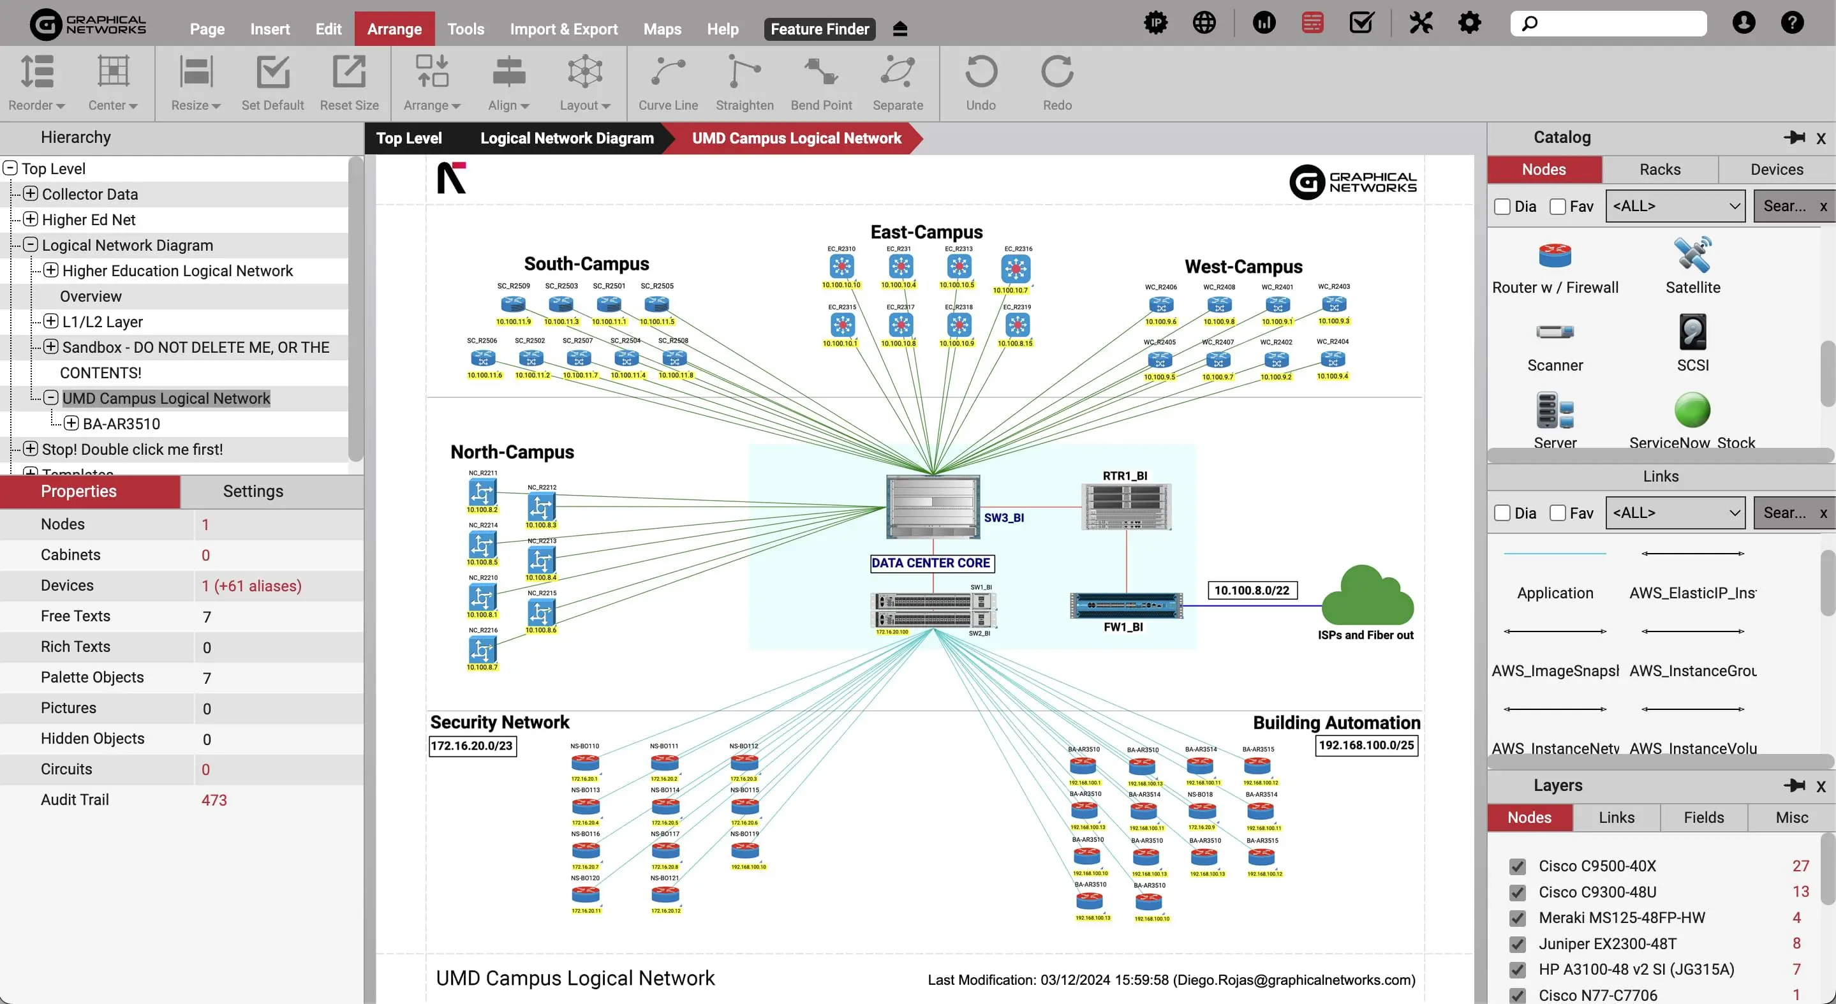Open the Import & Export menu

[x=563, y=29]
